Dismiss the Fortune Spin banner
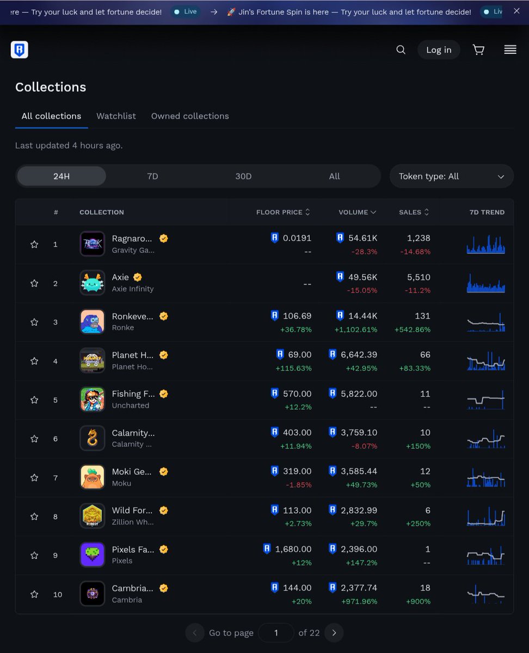Image resolution: width=529 pixels, height=653 pixels. tap(516, 11)
